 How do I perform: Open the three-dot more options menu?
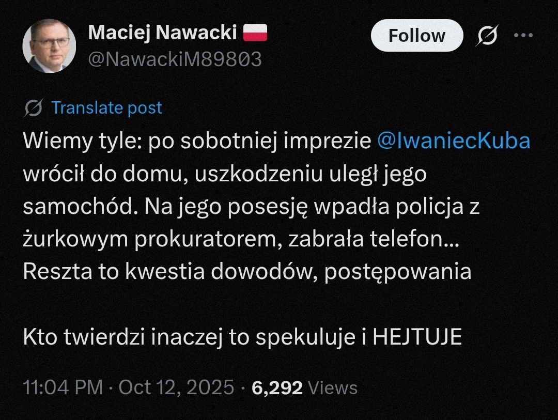pyautogui.click(x=523, y=36)
